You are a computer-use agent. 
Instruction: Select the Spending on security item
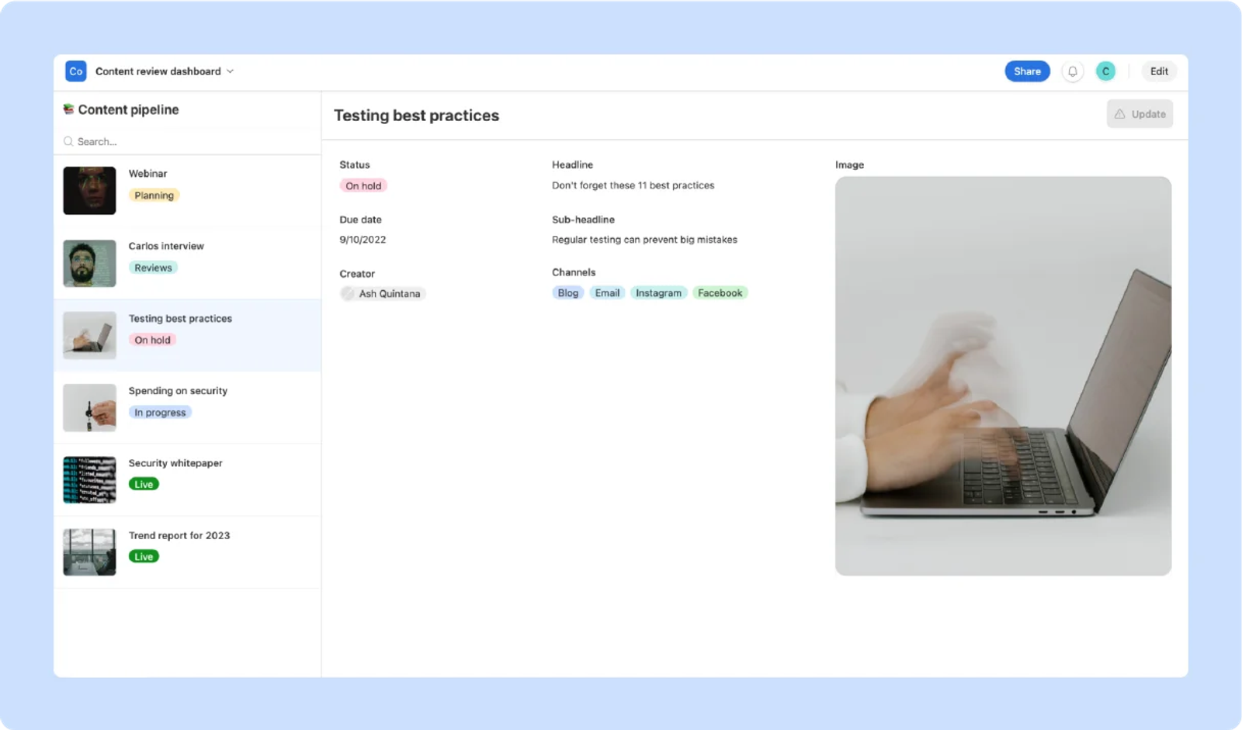click(x=187, y=408)
